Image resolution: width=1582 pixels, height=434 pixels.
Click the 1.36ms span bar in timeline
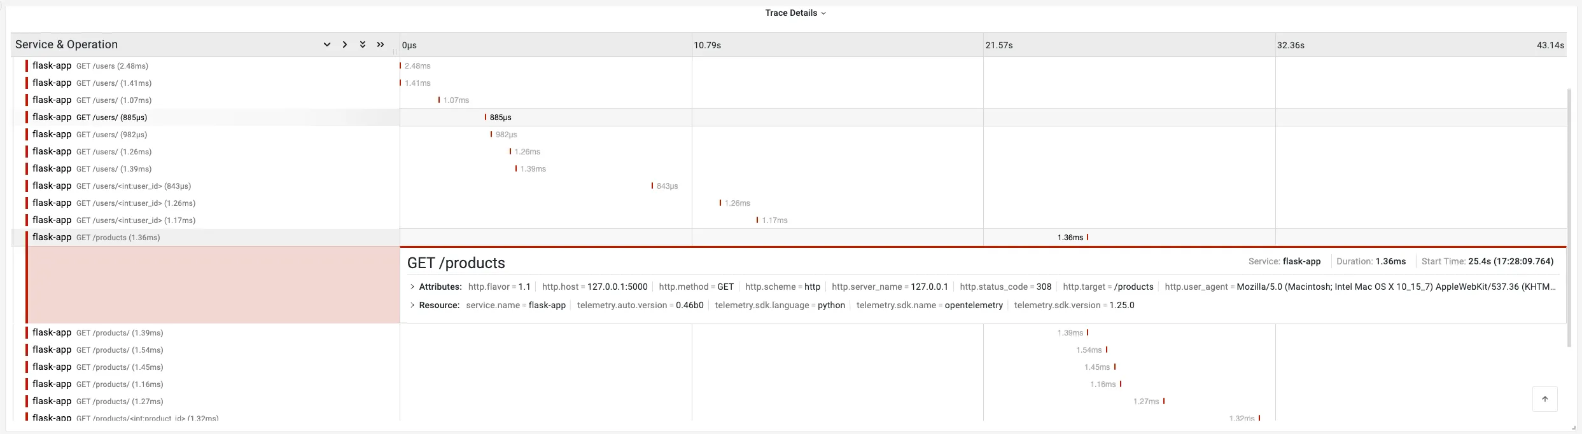(1088, 238)
